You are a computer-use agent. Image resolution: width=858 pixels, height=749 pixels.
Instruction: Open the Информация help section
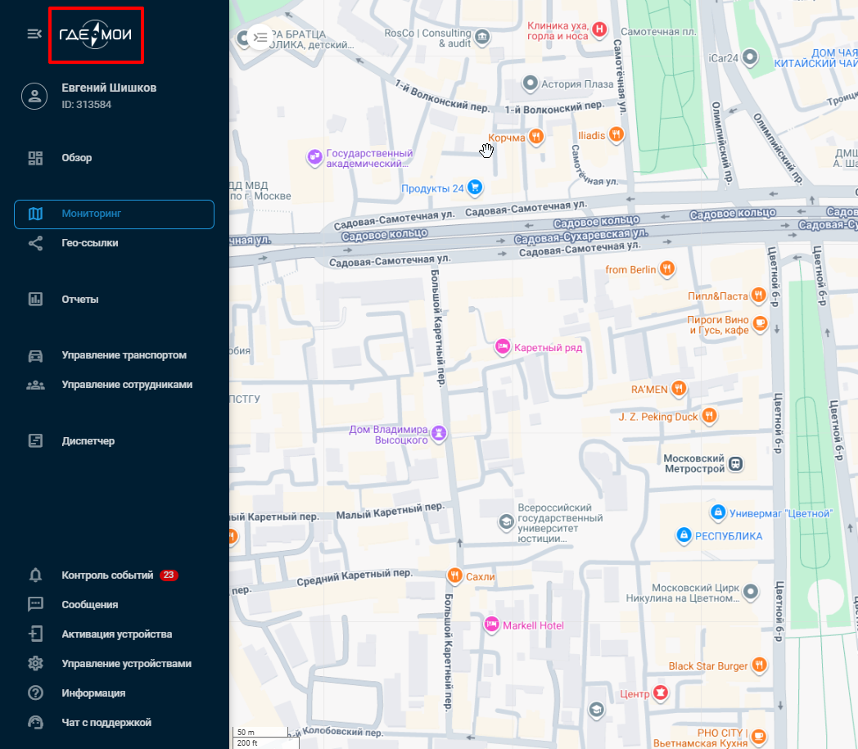tap(93, 693)
